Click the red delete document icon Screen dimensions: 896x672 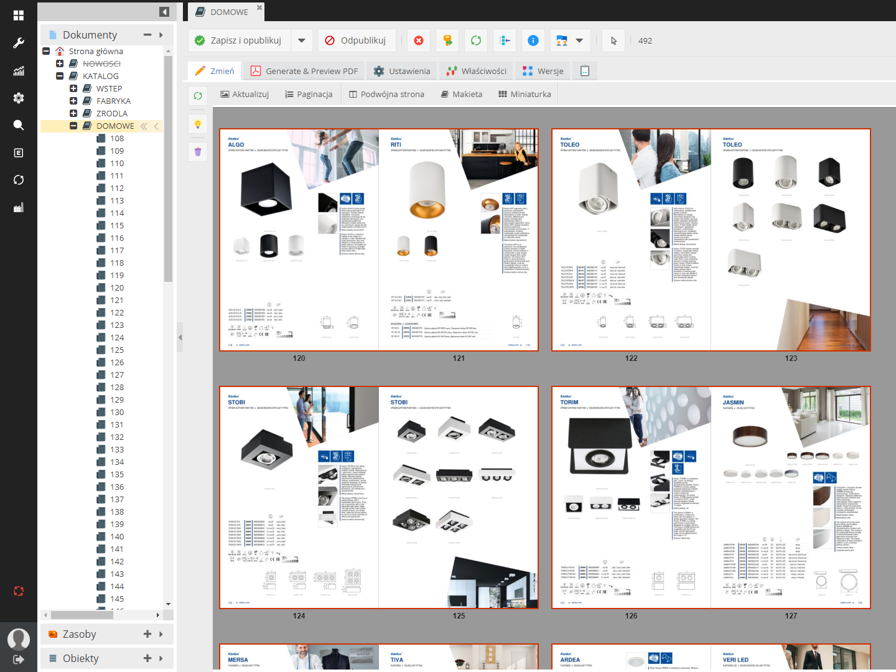[x=419, y=40]
